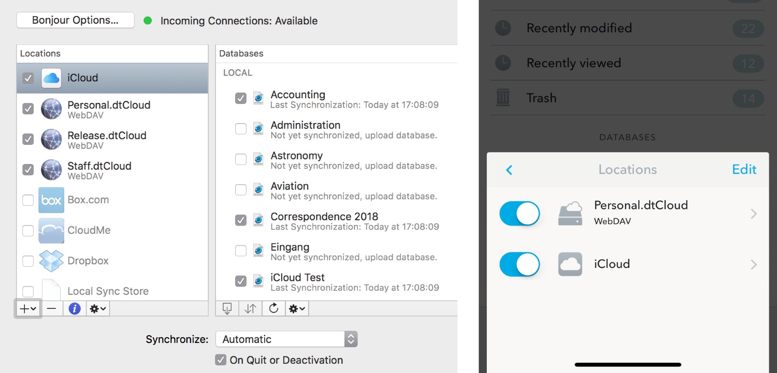The height and width of the screenshot is (373, 777).
Task: Select the Box.com location icon
Action: (51, 200)
